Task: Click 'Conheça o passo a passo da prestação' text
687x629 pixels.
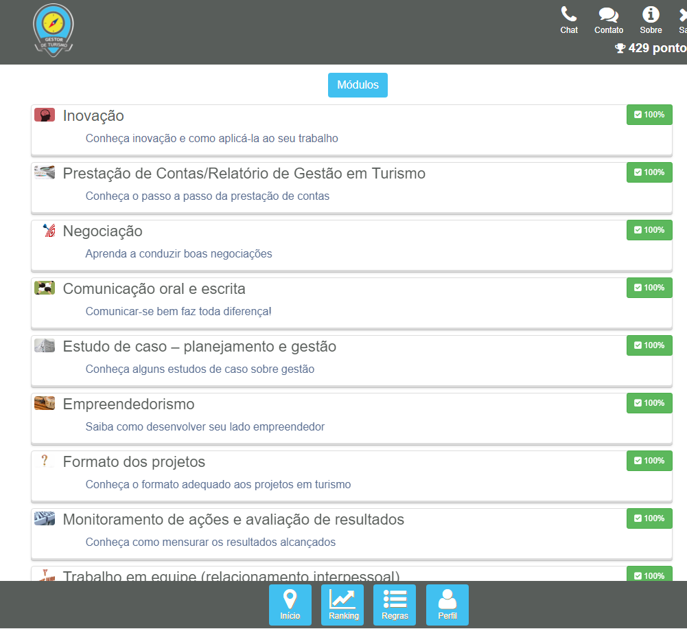Action: 207,196
